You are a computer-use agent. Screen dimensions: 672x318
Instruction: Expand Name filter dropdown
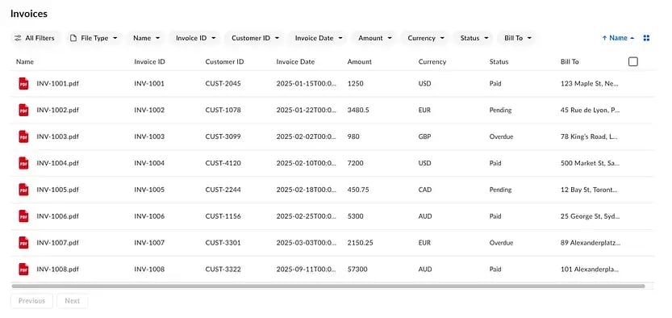coord(146,38)
